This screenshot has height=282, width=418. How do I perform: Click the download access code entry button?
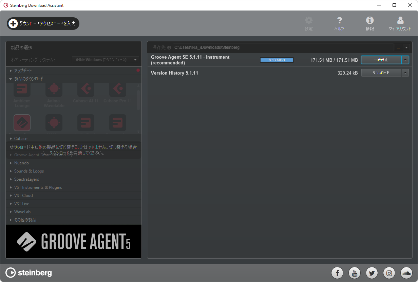[x=43, y=23]
